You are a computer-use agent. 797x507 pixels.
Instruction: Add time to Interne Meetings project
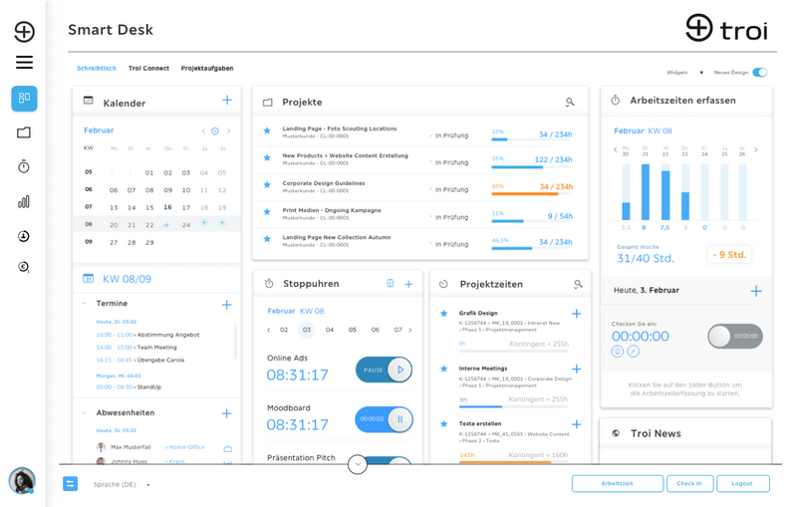coord(577,369)
